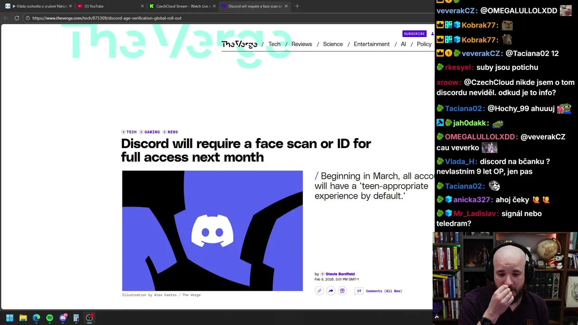Open the OBS Studio taskbar icon
Screen dimensions: 578x325
pyautogui.click(x=89, y=318)
